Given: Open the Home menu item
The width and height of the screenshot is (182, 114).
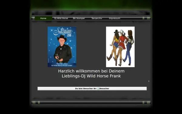Looking at the screenshot, I should tap(43, 18).
